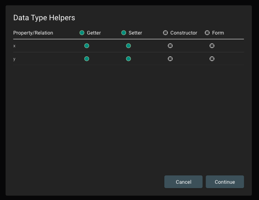Click the Form column label text
The width and height of the screenshot is (259, 200).
pyautogui.click(x=218, y=33)
